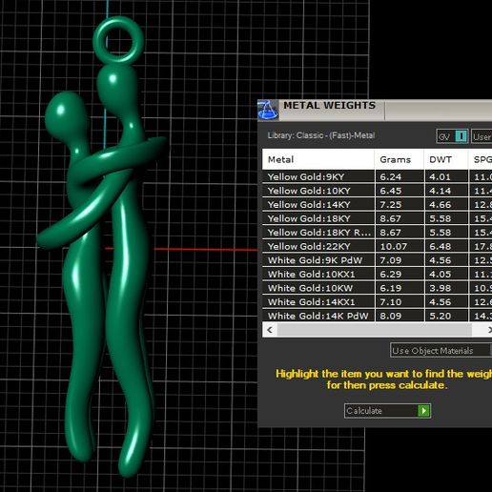Viewport: 492px width, 492px height.
Task: Click the METAL WEIGHTS panel title
Action: [329, 106]
